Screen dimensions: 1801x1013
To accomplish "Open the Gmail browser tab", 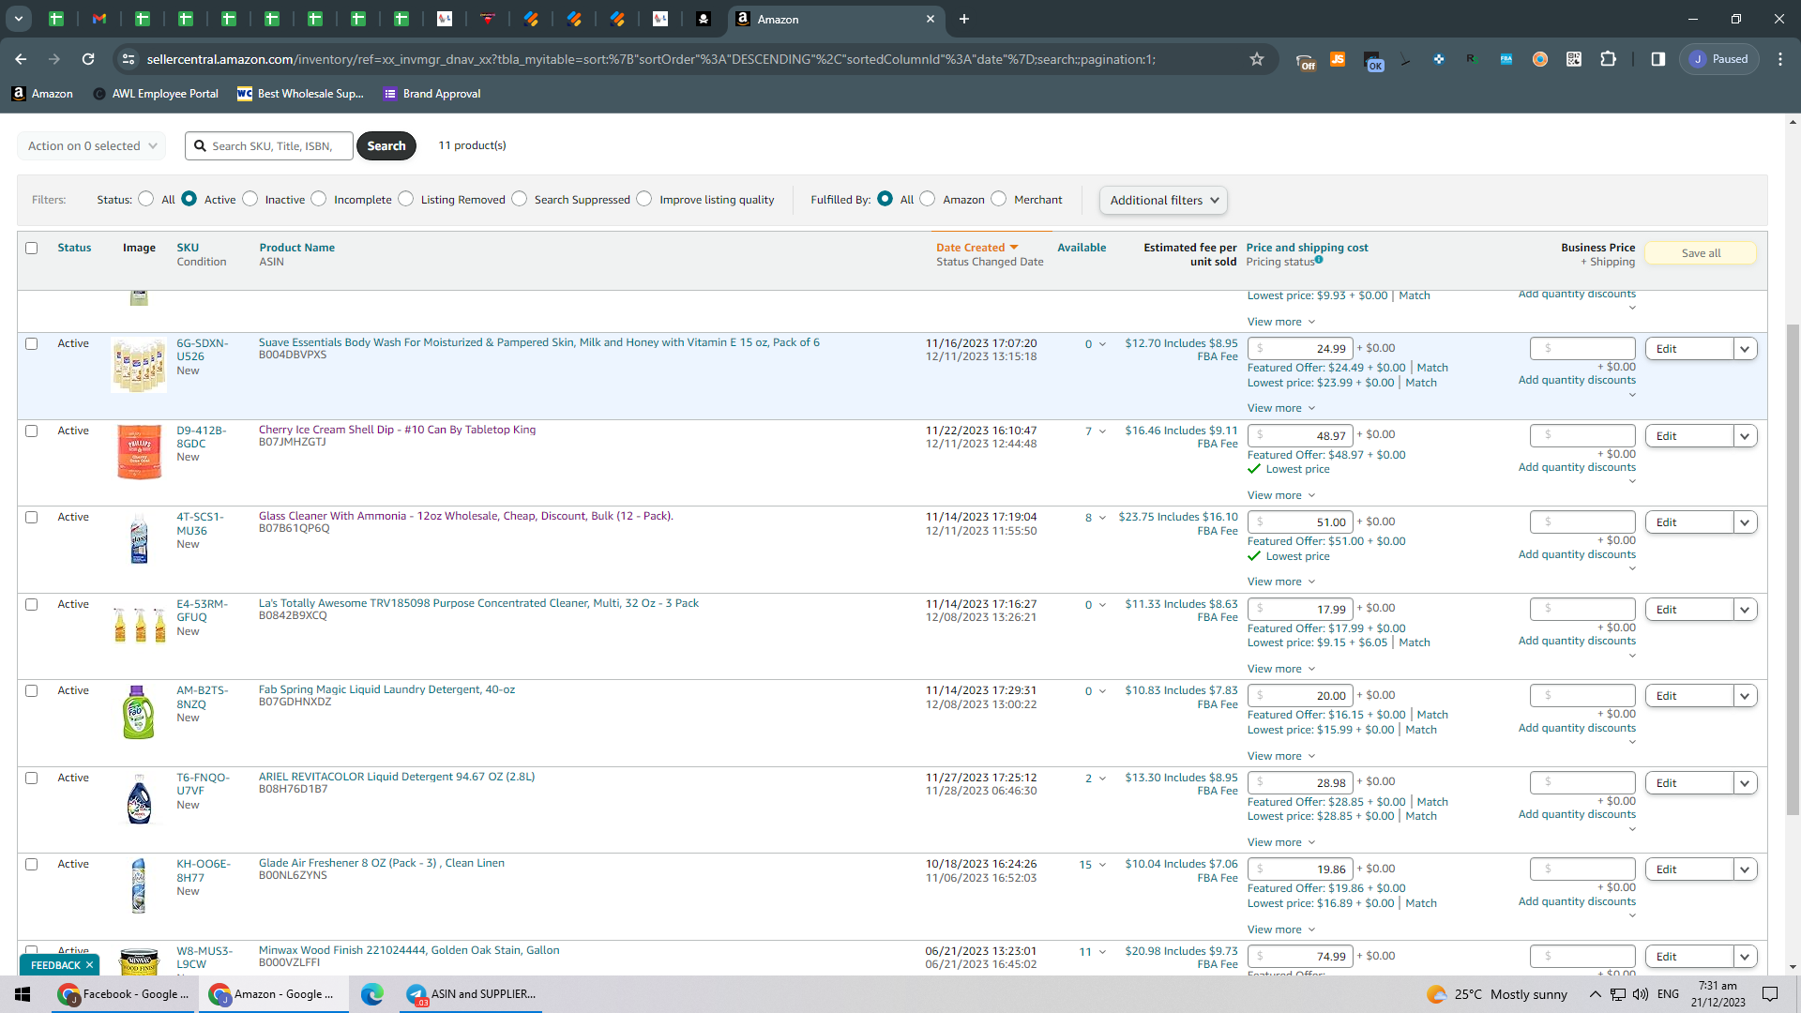I will coord(99,19).
